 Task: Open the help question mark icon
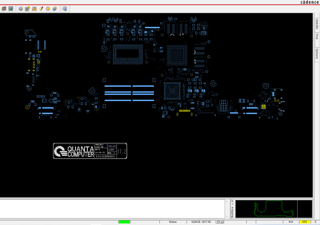click(x=65, y=9)
